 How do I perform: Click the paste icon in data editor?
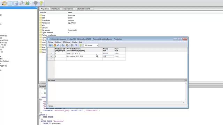point(67,45)
